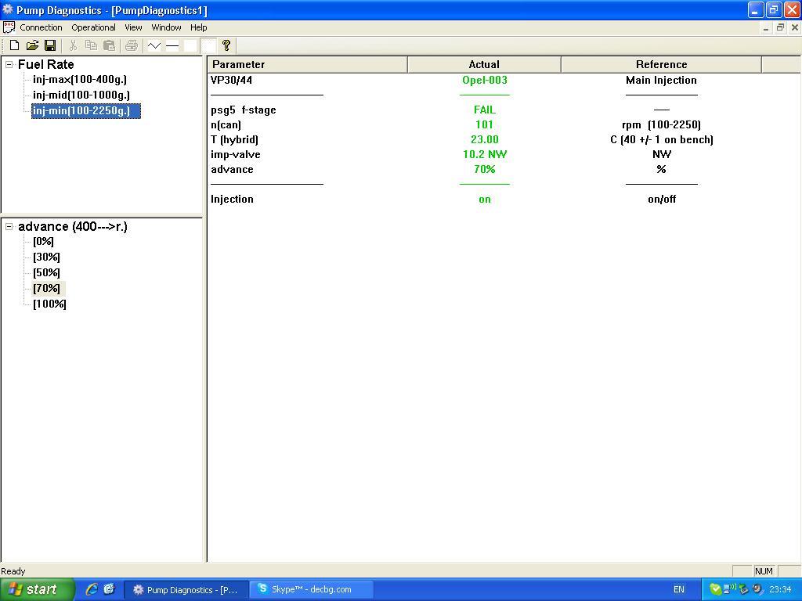Click the Parameter column header
This screenshot has width=802, height=601.
(307, 64)
